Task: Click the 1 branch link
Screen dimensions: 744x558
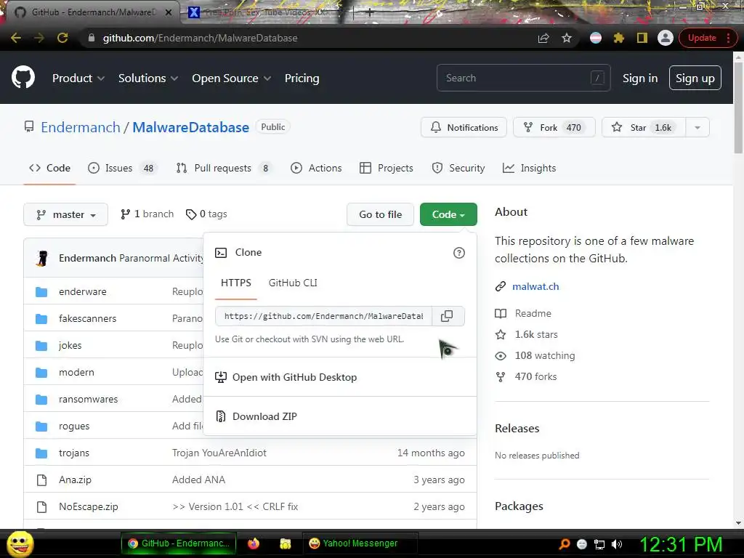Action: [x=147, y=214]
